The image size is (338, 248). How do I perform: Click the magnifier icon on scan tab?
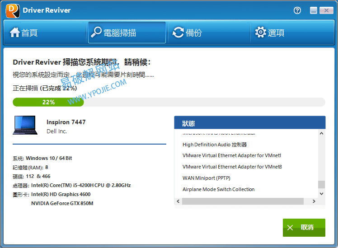coord(96,32)
